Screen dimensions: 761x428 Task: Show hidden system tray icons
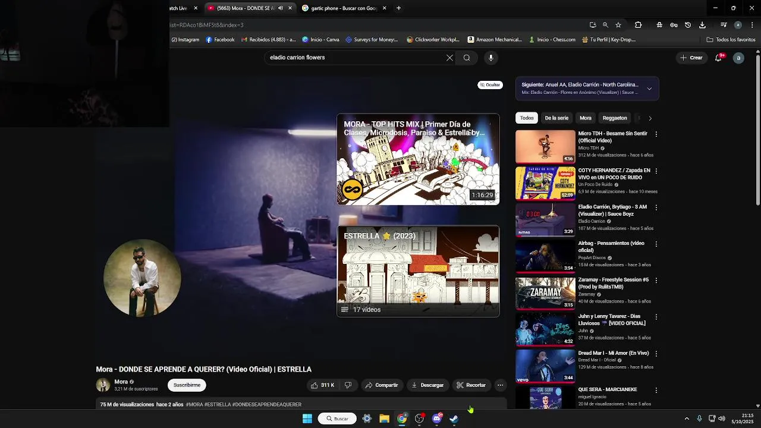pyautogui.click(x=687, y=418)
